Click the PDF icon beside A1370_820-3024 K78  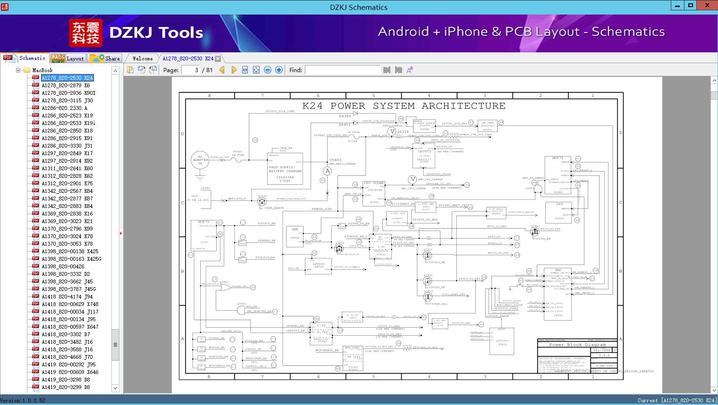35,236
